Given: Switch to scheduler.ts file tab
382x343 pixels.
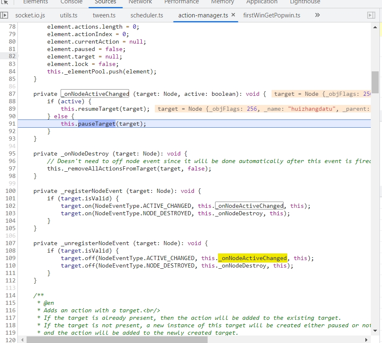Looking at the screenshot, I should pyautogui.click(x=147, y=15).
